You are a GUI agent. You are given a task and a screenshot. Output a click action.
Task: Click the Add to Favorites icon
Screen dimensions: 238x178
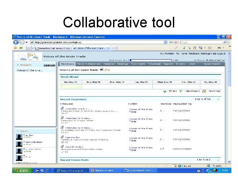tap(21, 48)
